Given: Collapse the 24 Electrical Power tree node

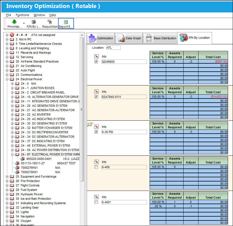Looking at the screenshot, I should (7, 79).
